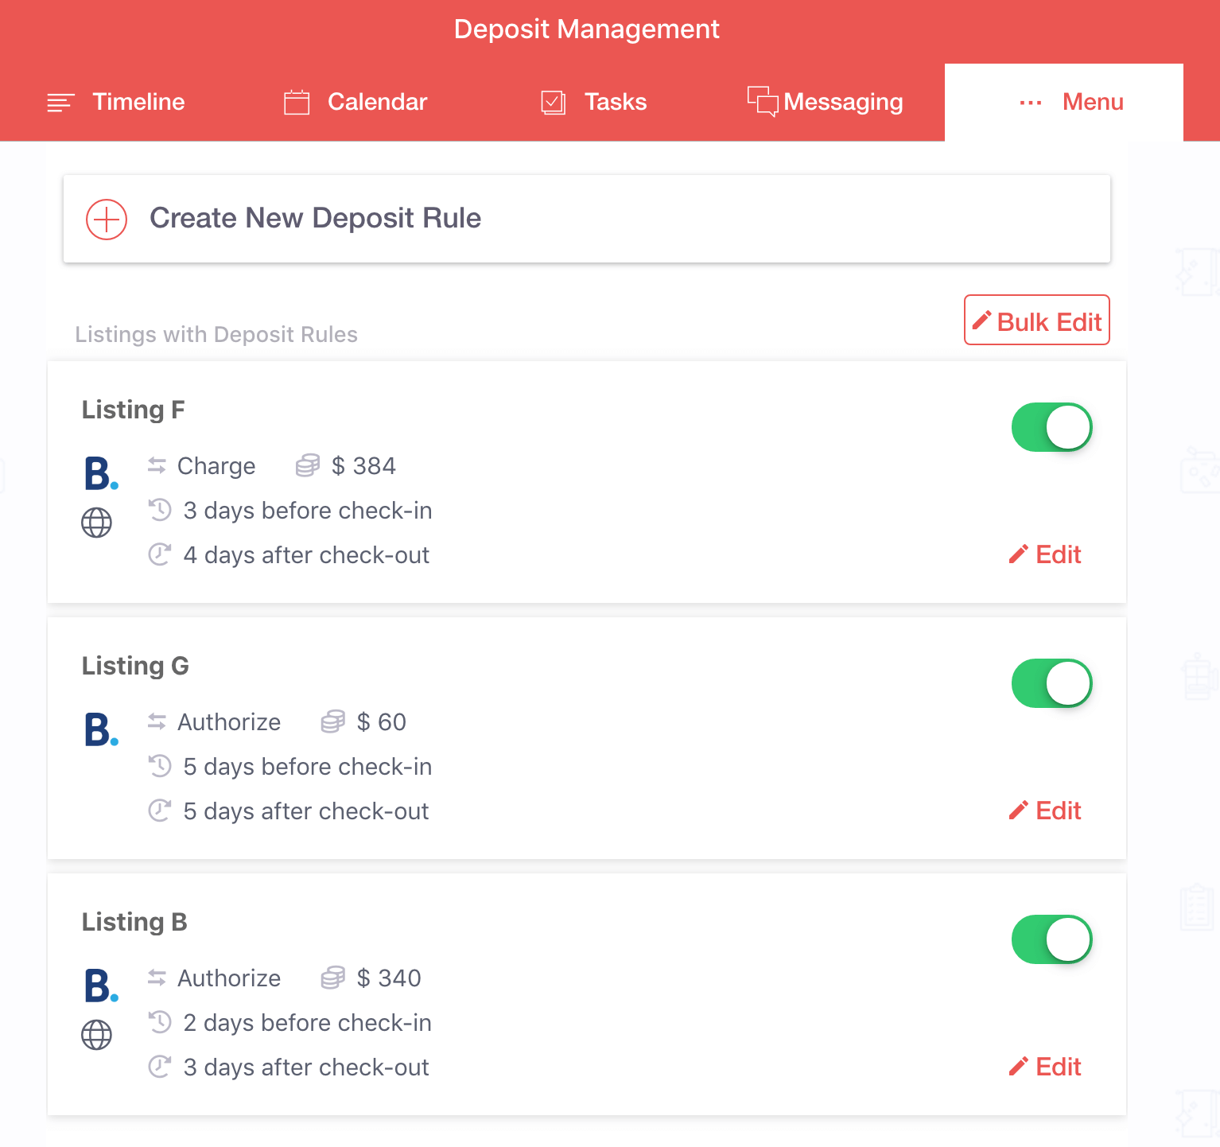Screen dimensions: 1220x1147
Task: Click the Deposit Management page title
Action: (x=587, y=29)
